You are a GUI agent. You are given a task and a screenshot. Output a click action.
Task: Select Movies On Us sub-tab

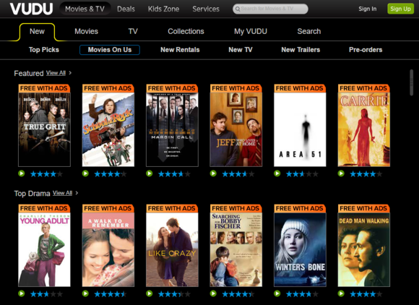tap(110, 50)
